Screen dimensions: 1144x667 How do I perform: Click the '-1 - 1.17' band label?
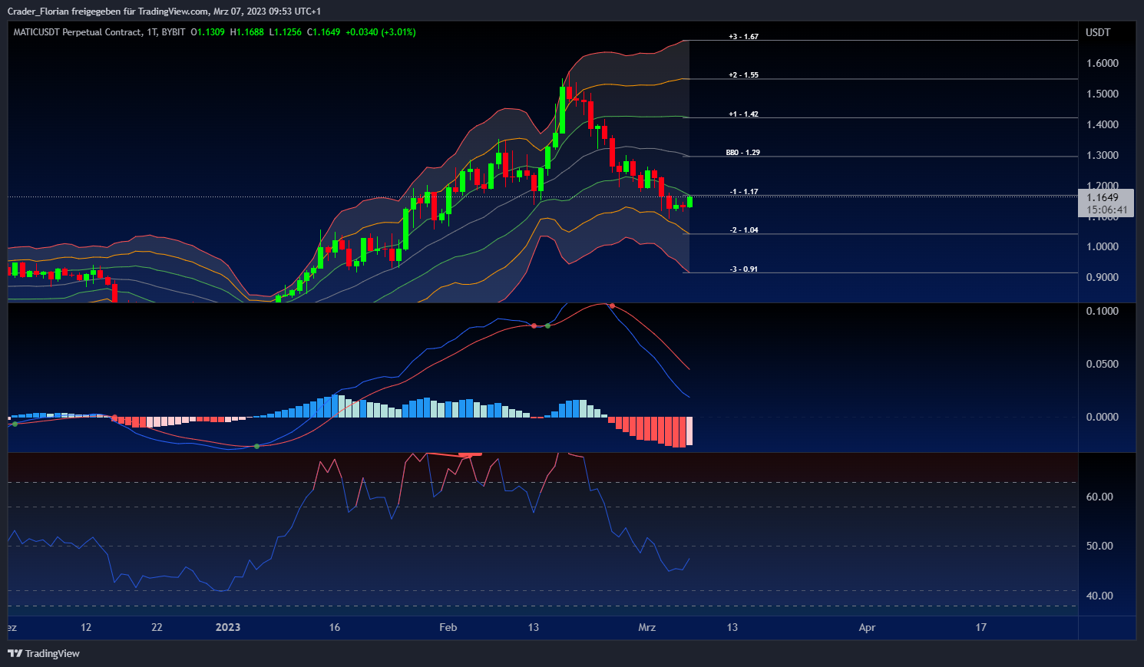744,192
